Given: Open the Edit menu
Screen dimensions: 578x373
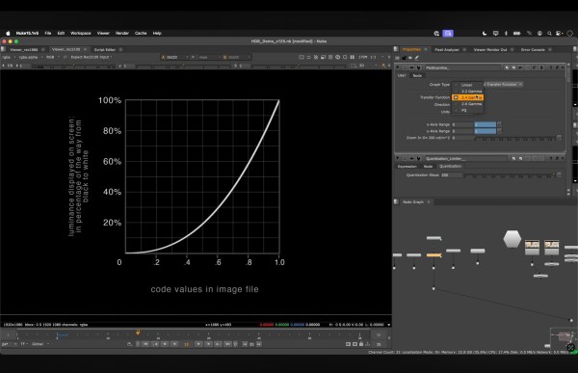Looking at the screenshot, I should point(61,33).
